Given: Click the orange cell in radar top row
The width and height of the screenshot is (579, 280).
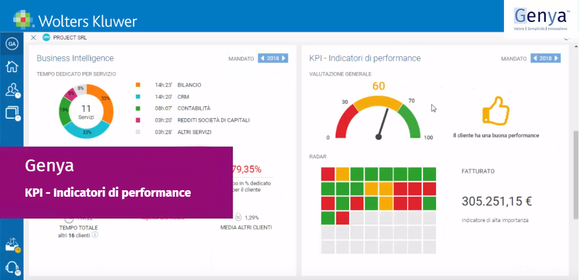Looking at the screenshot, I should (342, 174).
